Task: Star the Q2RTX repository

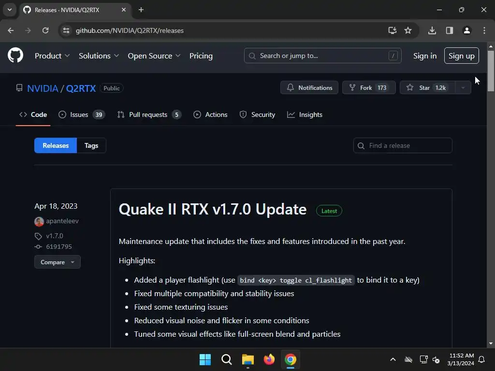Action: (x=427, y=88)
